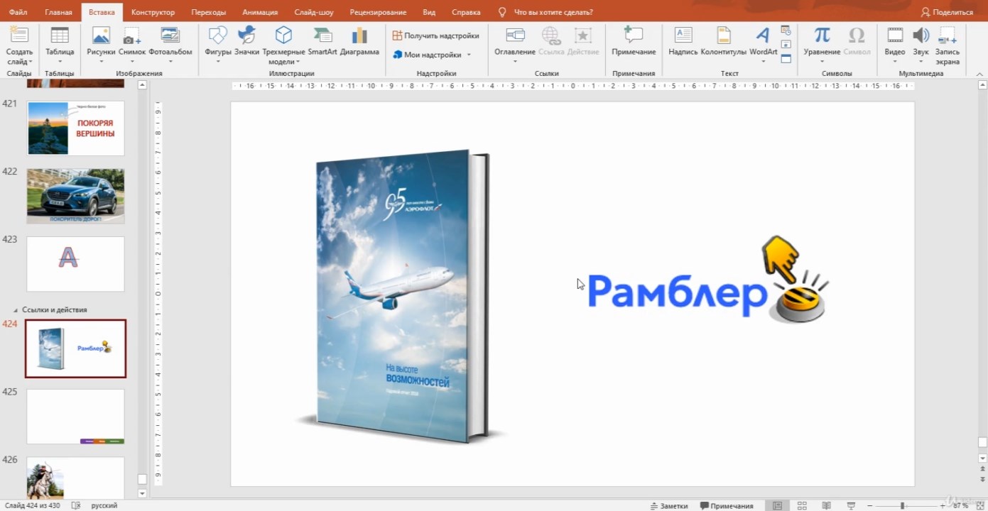Select the Надпись (Text Box) tool
988x511 pixels.
(x=683, y=40)
